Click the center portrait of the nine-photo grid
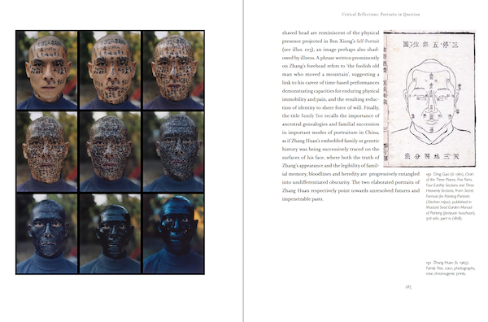Screen dimensions: 488x322 tap(110, 151)
